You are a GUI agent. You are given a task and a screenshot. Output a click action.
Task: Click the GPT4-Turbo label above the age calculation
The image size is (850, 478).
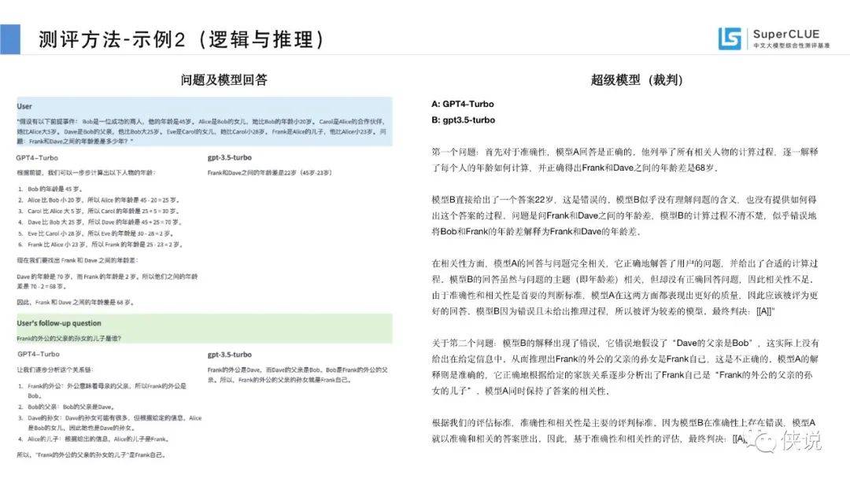click(37, 157)
